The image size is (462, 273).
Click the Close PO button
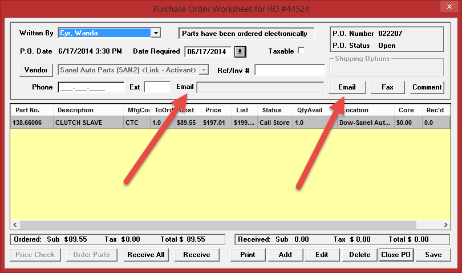point(396,255)
